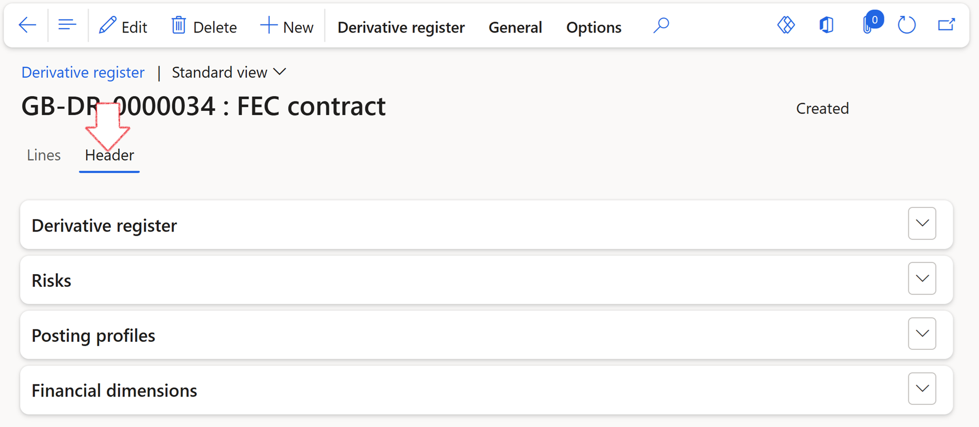Image resolution: width=979 pixels, height=427 pixels.
Task: Select the Header tab
Action: coord(109,155)
